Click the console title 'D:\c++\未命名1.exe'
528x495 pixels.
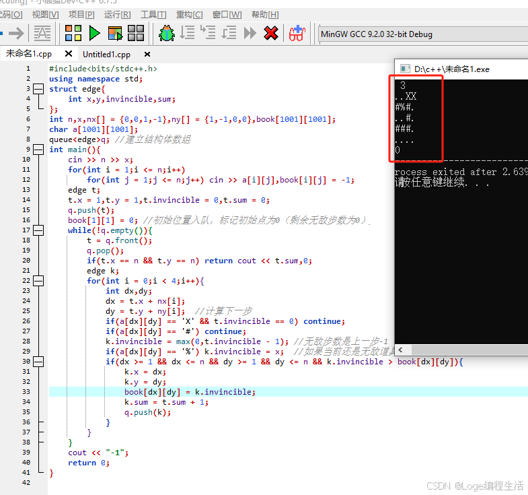click(x=451, y=69)
